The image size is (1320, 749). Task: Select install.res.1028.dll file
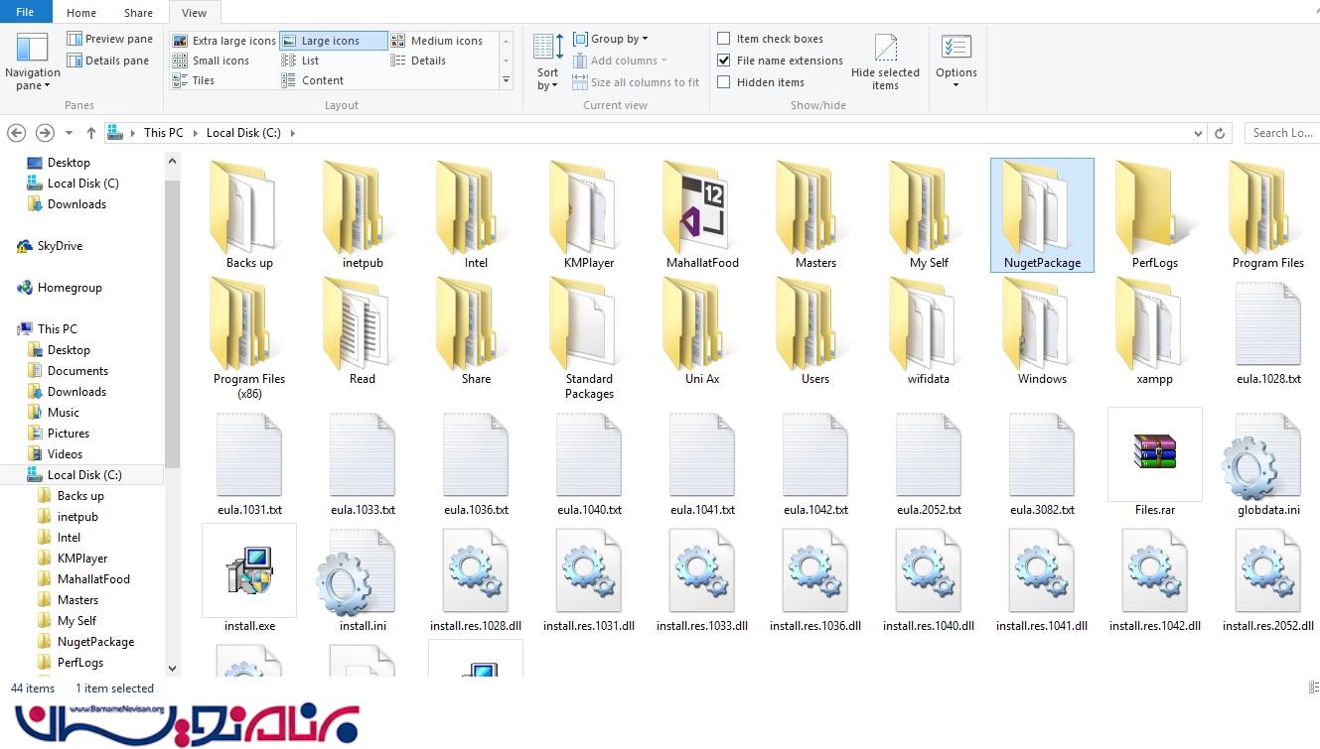coord(476,578)
